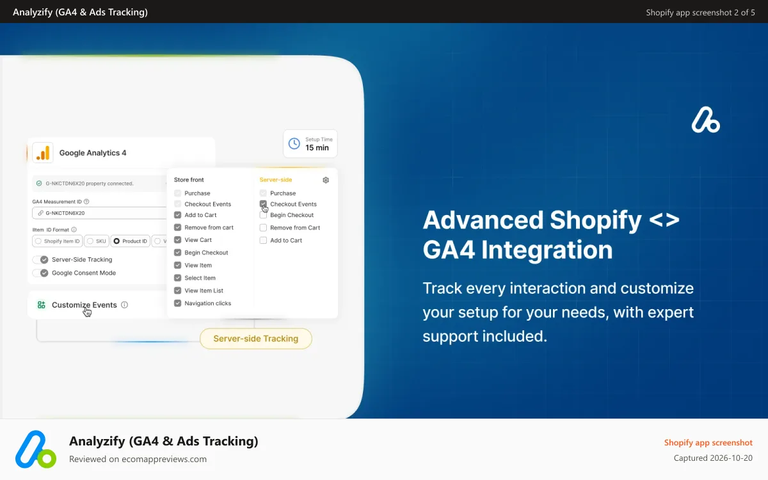Click the green Customize Events grid icon
Screen dimensions: 768x480
(x=42, y=305)
